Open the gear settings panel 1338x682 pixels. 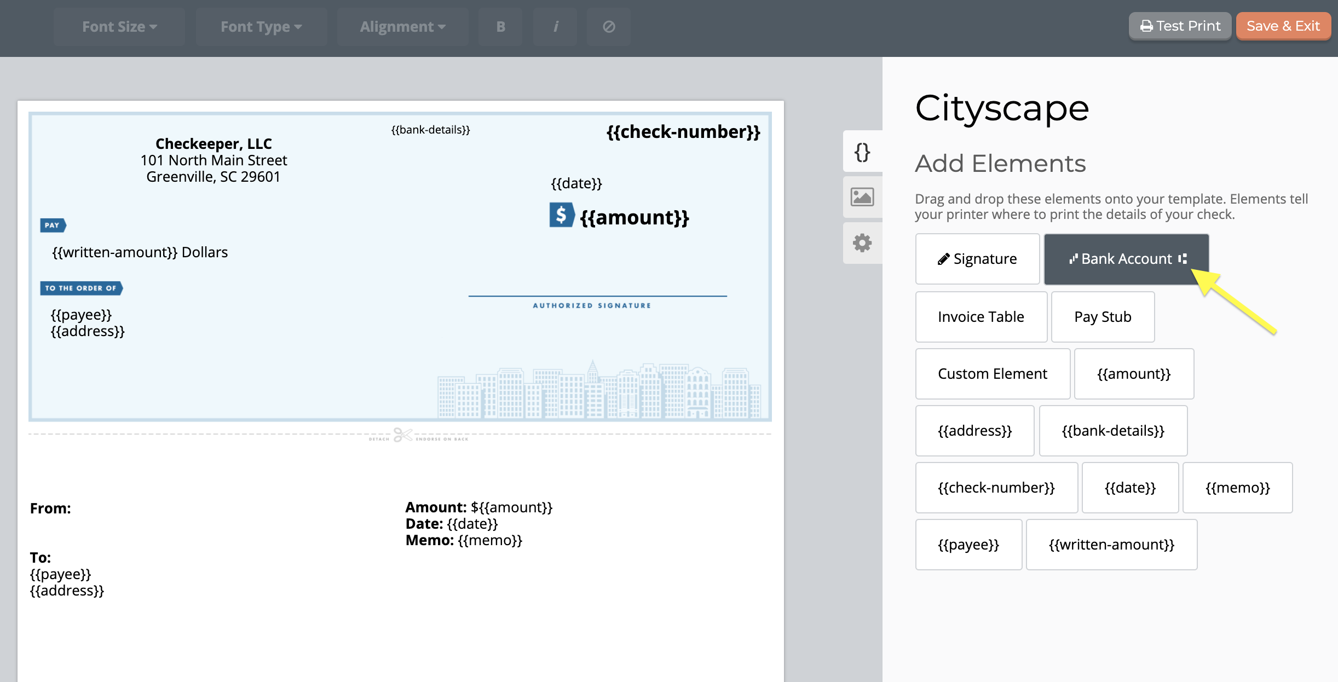click(862, 243)
